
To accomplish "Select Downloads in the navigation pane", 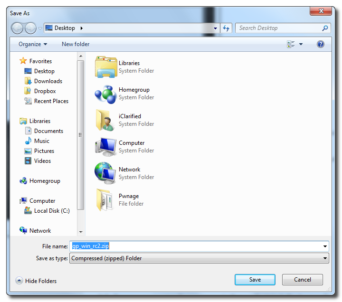I will (x=48, y=81).
